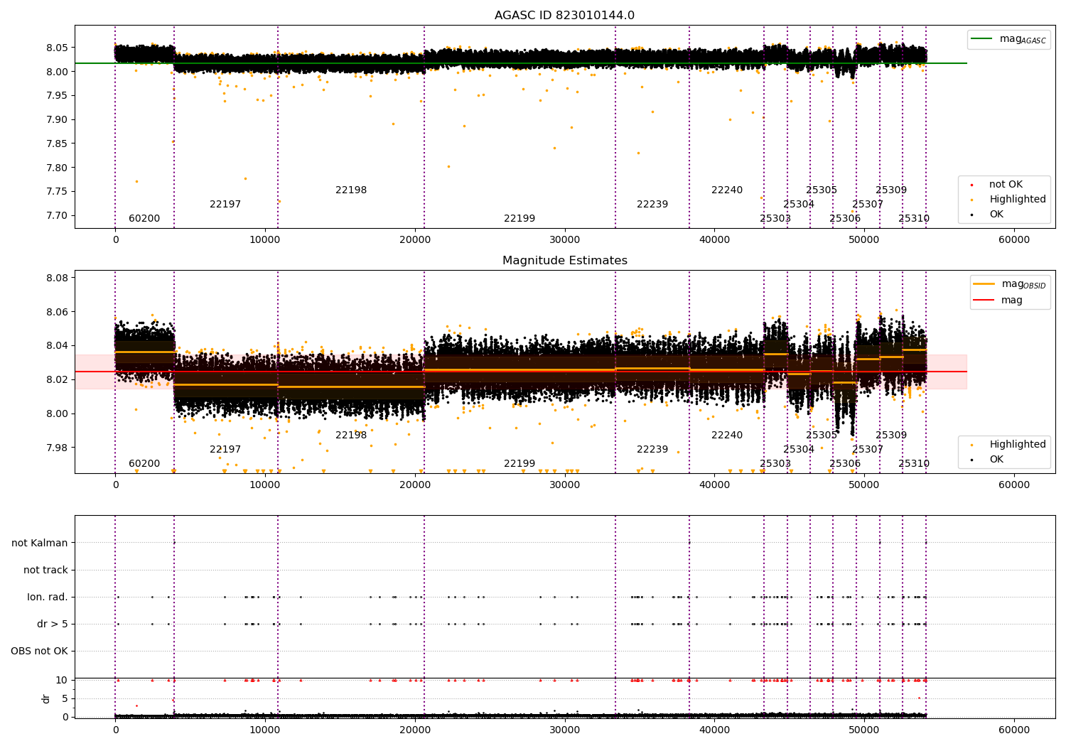Click the obsid label '60200' in the middle plot
1066x746 pixels.
coord(144,464)
